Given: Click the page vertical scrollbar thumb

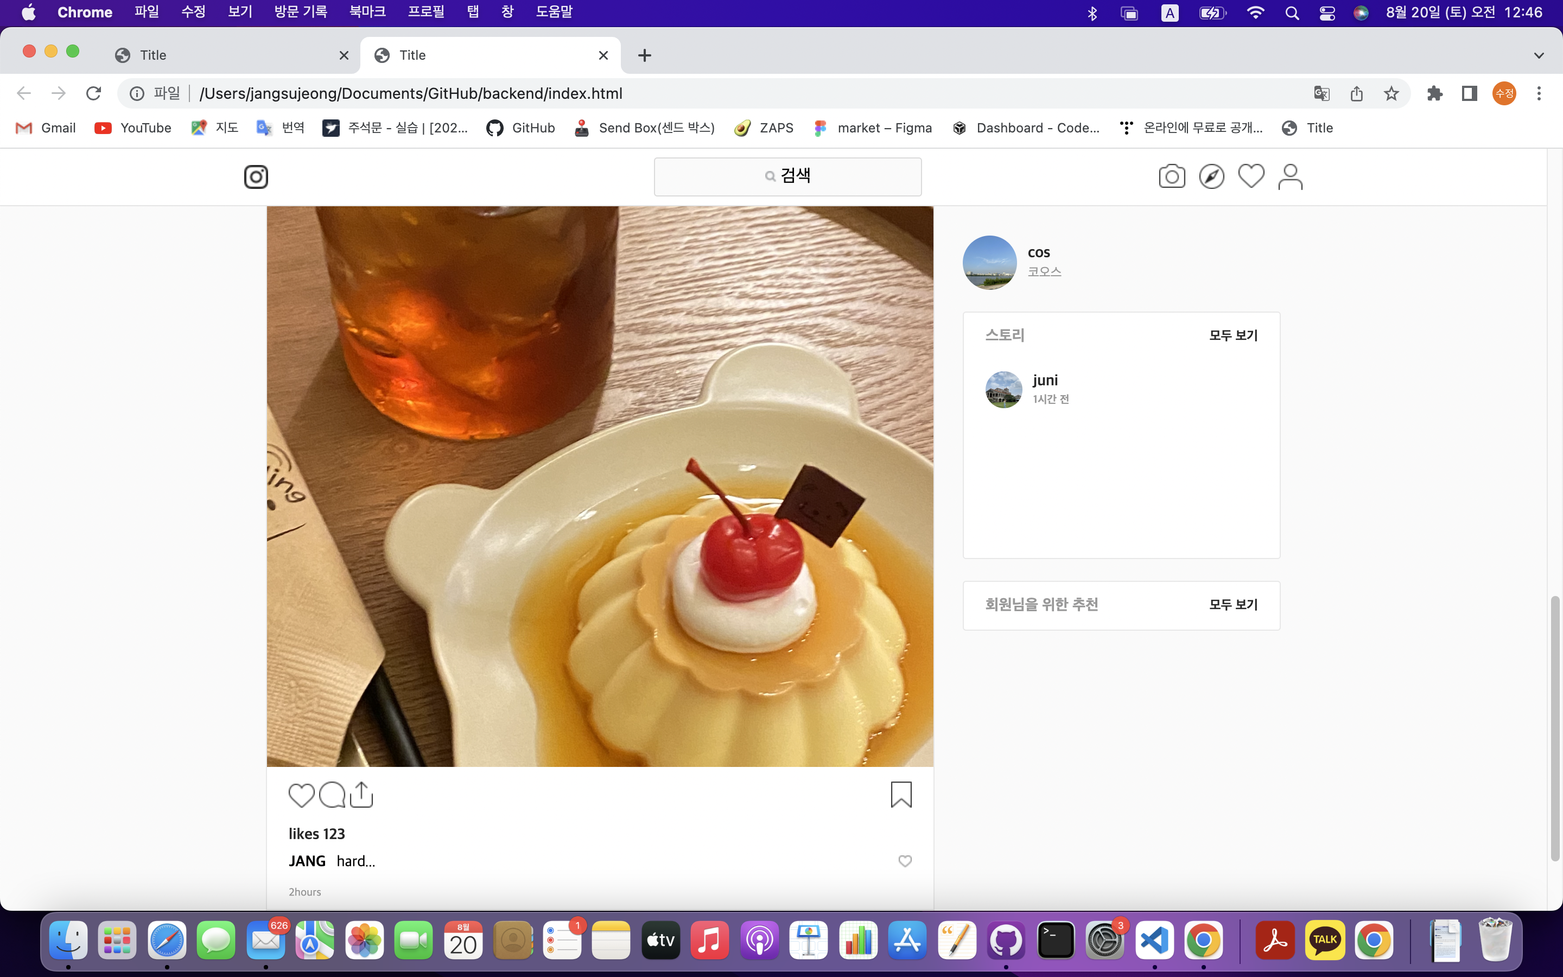Looking at the screenshot, I should (1555, 729).
